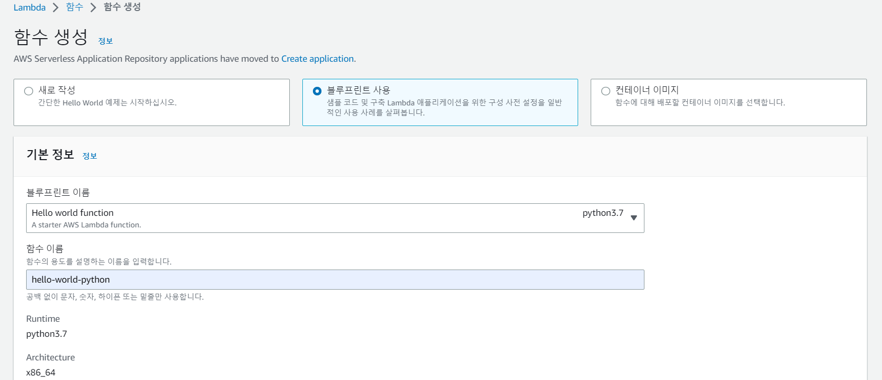The image size is (882, 380).
Task: Click the Runtime label
Action: (x=43, y=319)
